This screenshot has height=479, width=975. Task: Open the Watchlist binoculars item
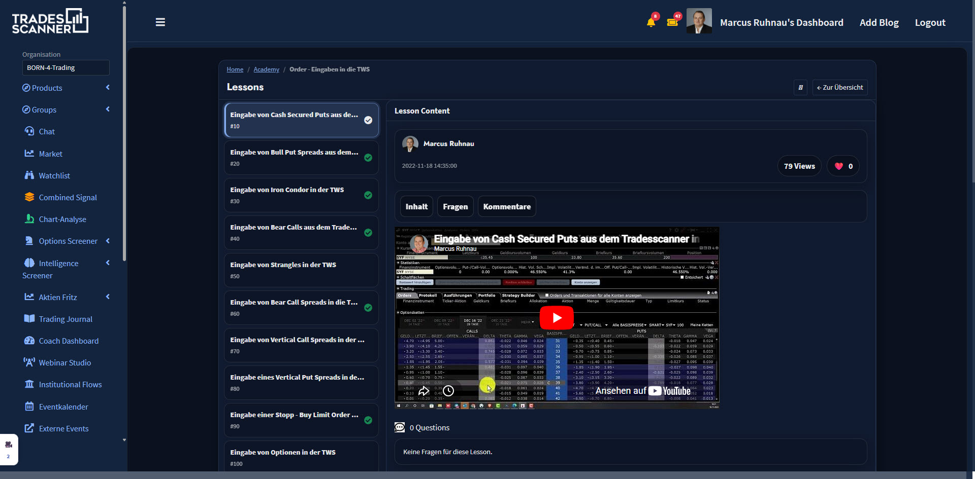click(54, 175)
